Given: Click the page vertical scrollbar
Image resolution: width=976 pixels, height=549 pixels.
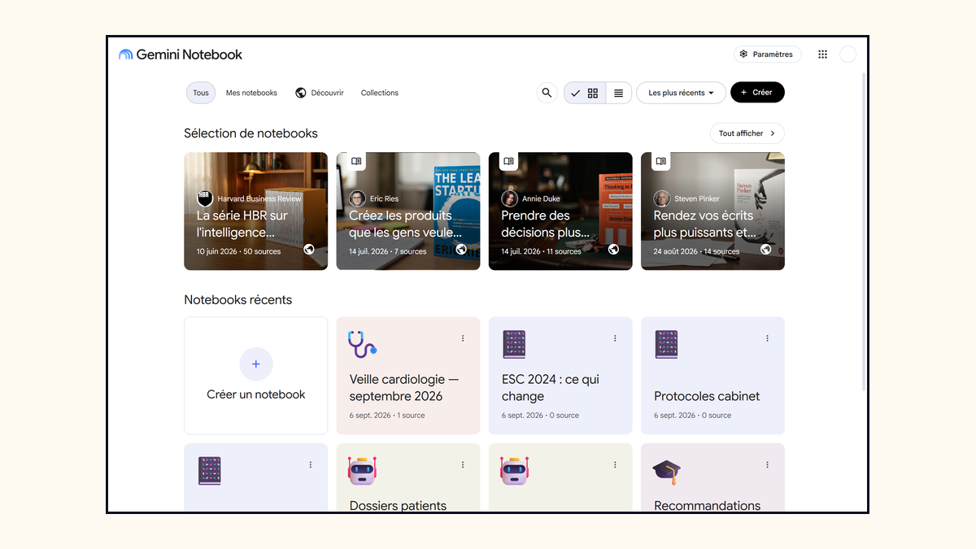Looking at the screenshot, I should [x=864, y=233].
